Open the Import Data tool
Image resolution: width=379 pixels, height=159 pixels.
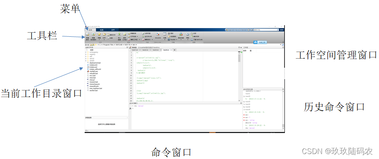coord(119,34)
